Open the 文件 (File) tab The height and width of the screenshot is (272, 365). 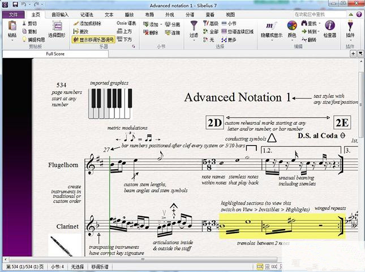[13, 14]
